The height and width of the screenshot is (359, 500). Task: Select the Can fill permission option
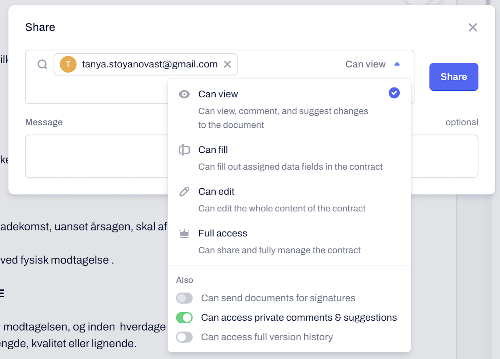tap(289, 158)
